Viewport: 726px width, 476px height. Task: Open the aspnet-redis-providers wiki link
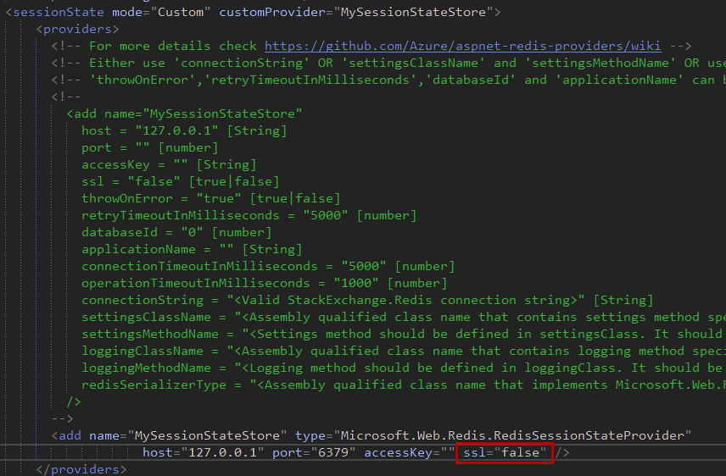462,46
